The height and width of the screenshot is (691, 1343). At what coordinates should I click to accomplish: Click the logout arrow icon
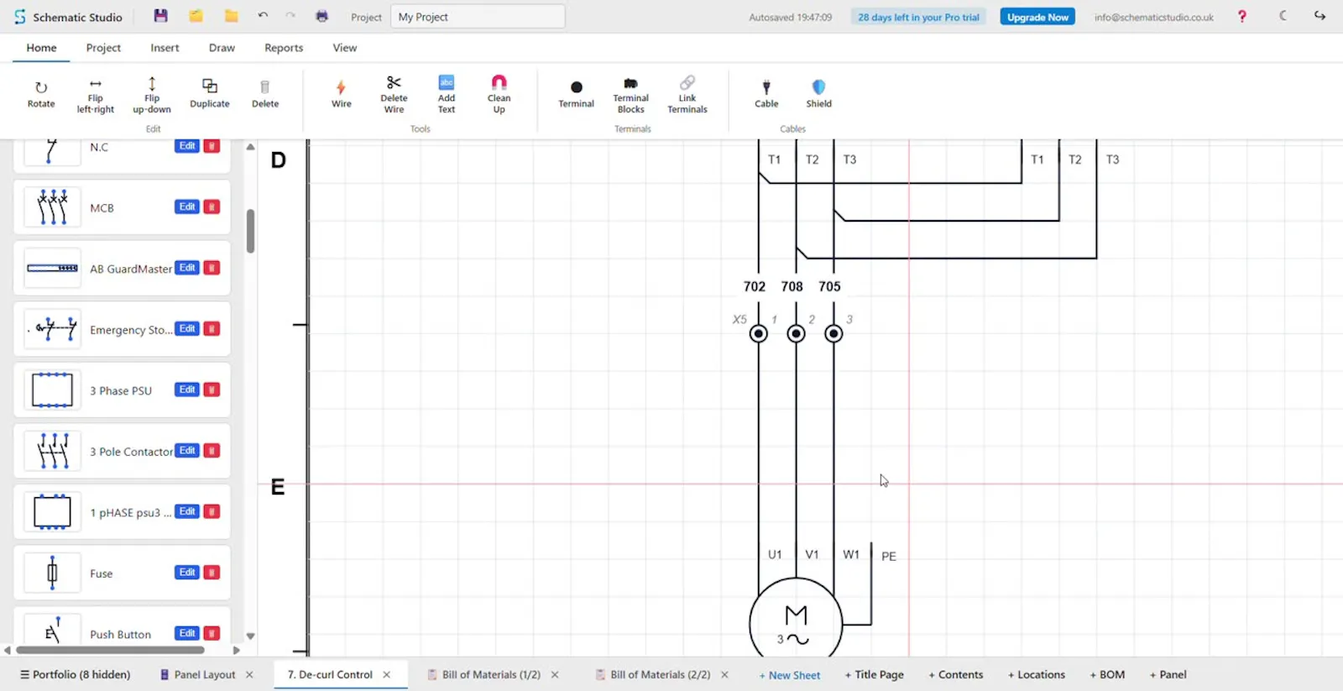pos(1319,16)
